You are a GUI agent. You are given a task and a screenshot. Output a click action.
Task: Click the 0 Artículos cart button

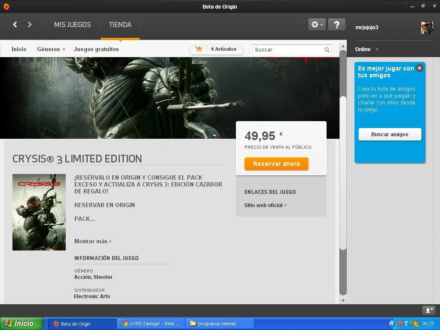coord(217,49)
